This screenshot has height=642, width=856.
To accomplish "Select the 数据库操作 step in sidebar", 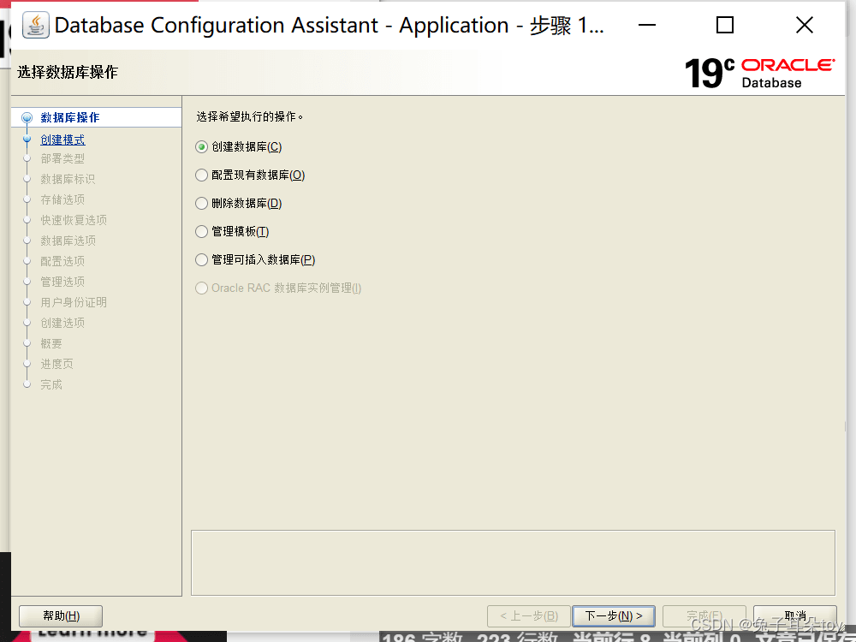I will [x=70, y=117].
